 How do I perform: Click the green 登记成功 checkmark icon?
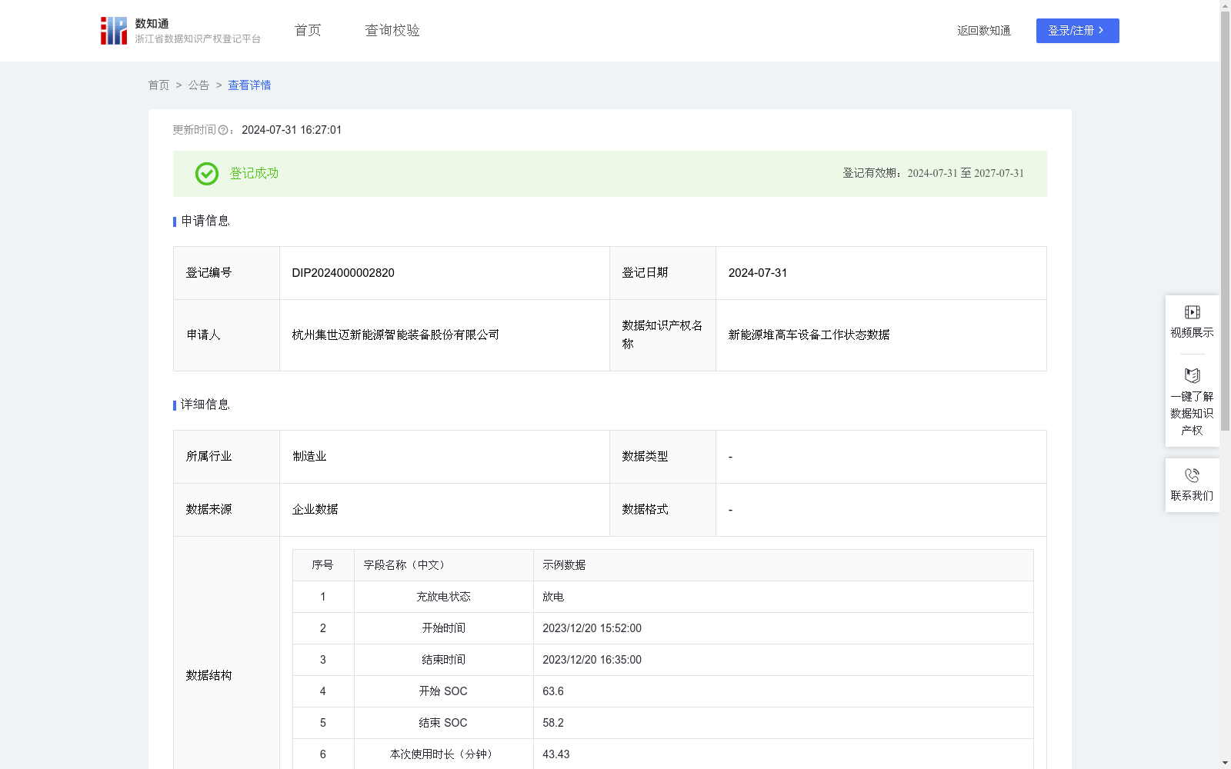click(x=206, y=174)
